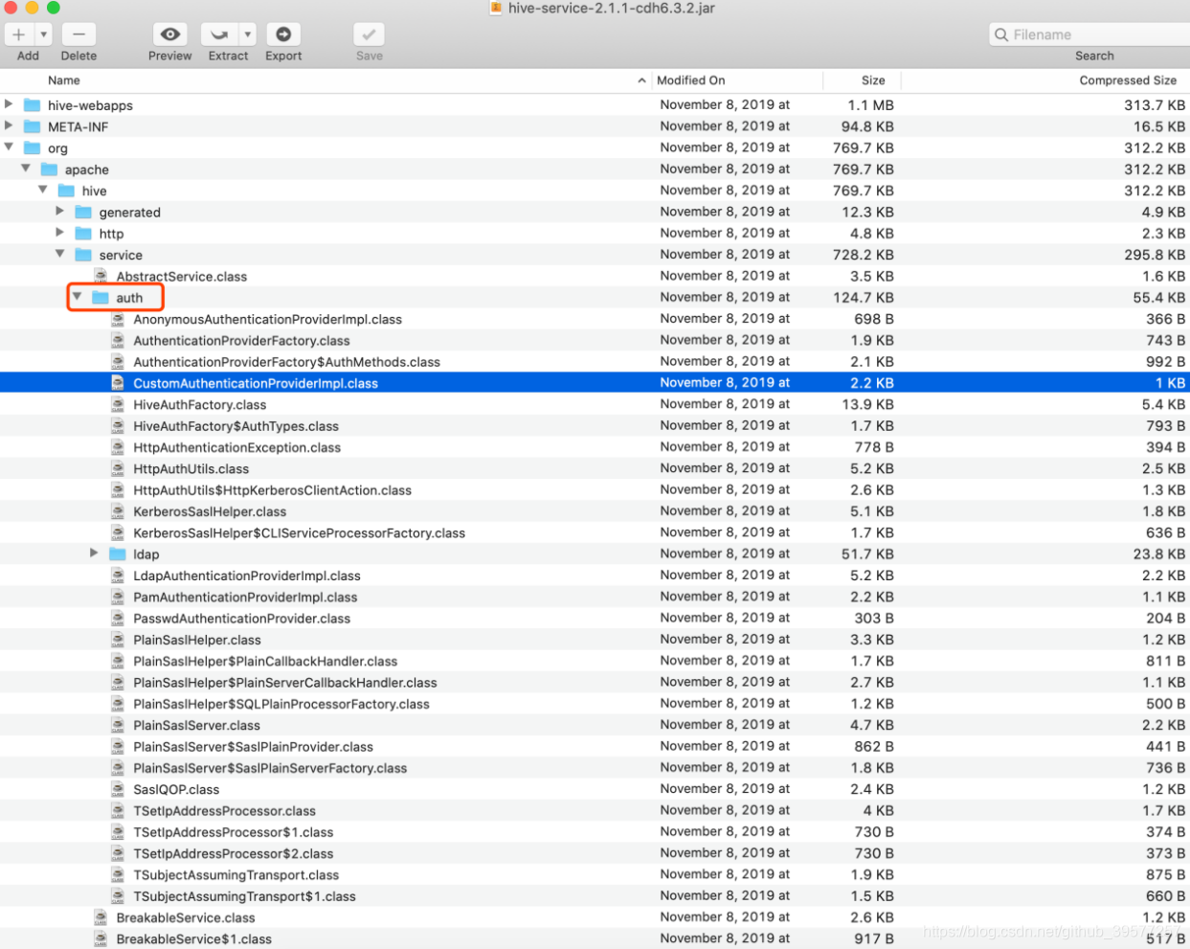The height and width of the screenshot is (949, 1190).
Task: Click the Preview eye icon
Action: click(x=170, y=34)
